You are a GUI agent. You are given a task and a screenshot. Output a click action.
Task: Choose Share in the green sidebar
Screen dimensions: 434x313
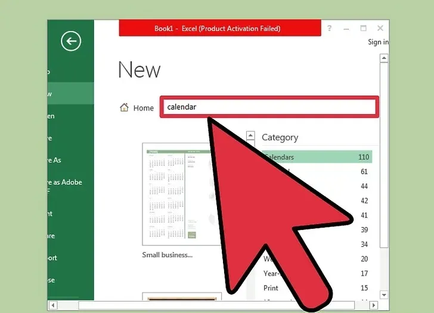coord(70,236)
